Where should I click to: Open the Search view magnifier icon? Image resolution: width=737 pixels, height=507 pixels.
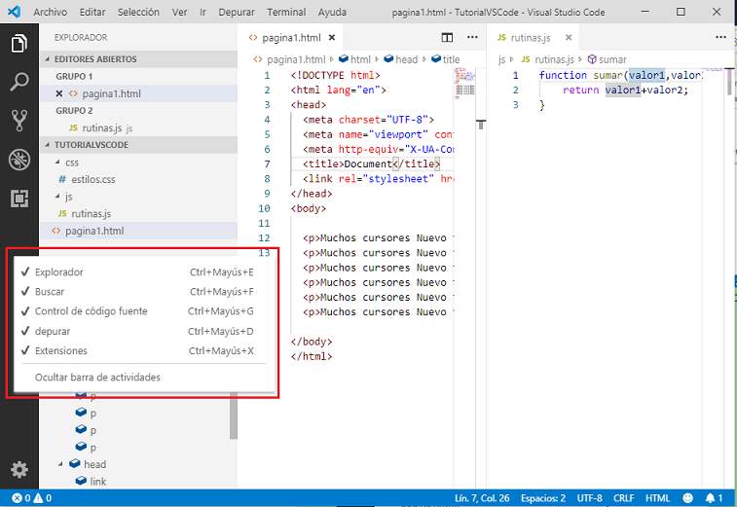[18, 82]
